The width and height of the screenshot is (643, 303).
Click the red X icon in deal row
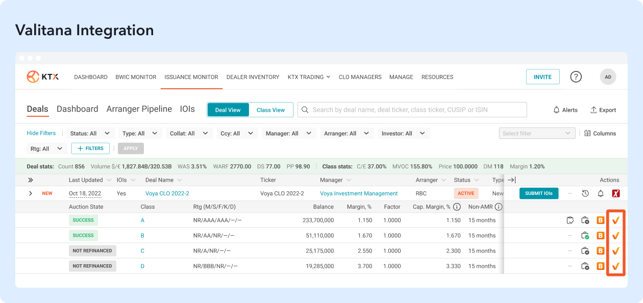click(616, 193)
